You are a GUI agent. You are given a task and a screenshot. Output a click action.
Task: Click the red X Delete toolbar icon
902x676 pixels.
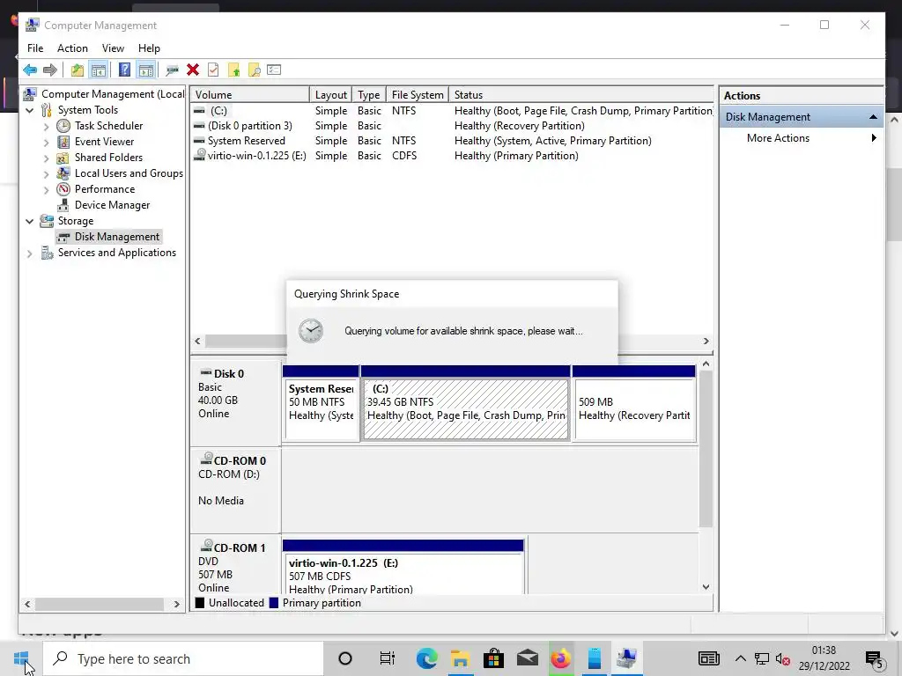[x=193, y=70]
